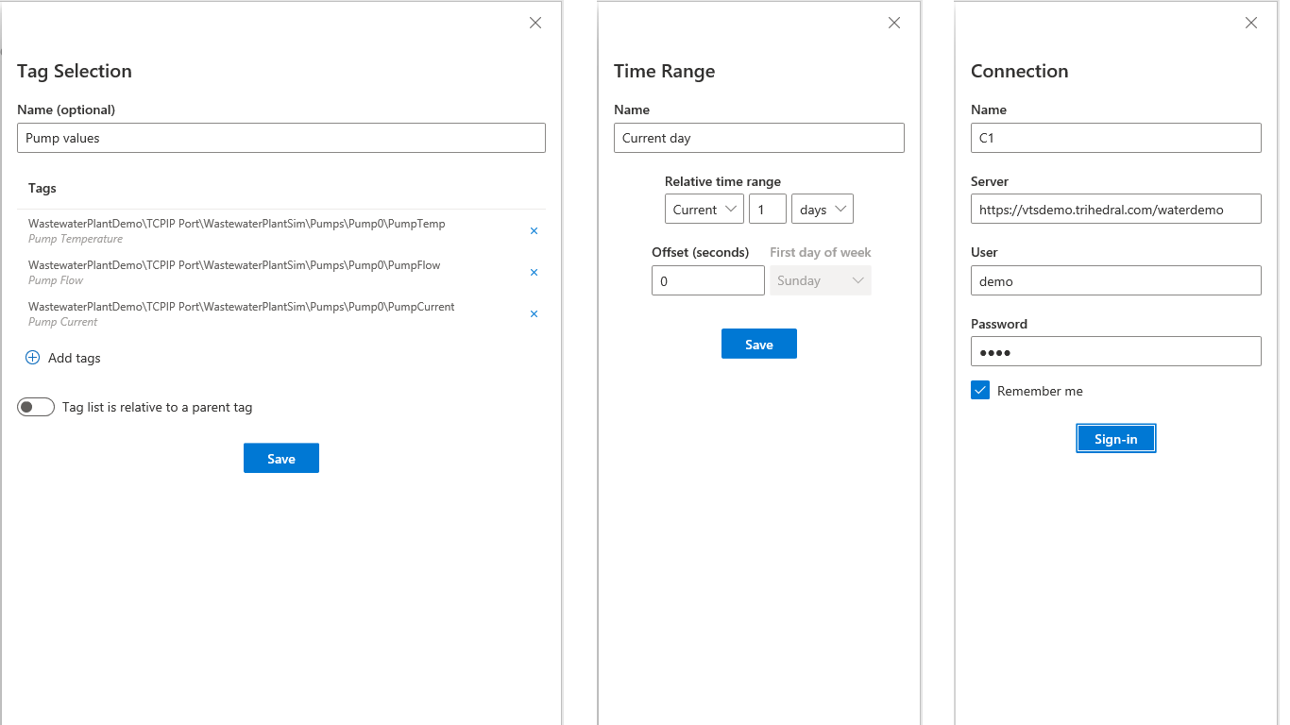
Task: Save the Time Range settings
Action: coord(759,344)
